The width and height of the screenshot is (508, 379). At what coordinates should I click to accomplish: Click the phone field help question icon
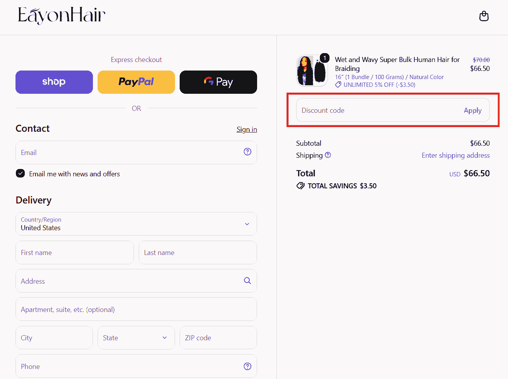tap(247, 366)
